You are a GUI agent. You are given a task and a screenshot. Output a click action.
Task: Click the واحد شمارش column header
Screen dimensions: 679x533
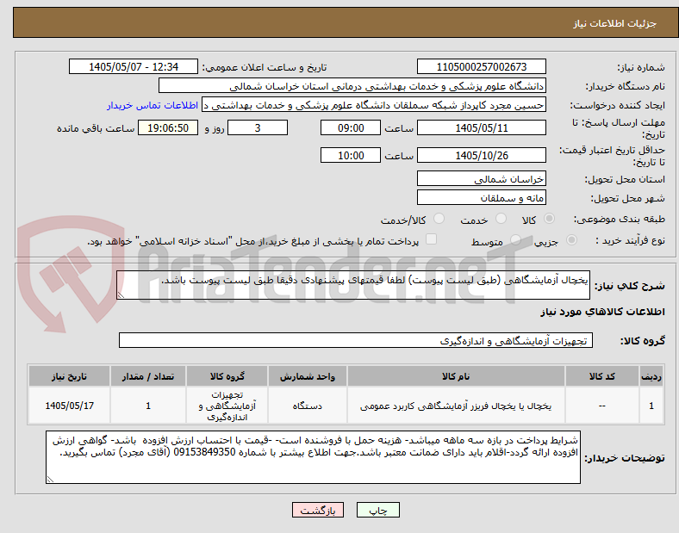coord(307,376)
